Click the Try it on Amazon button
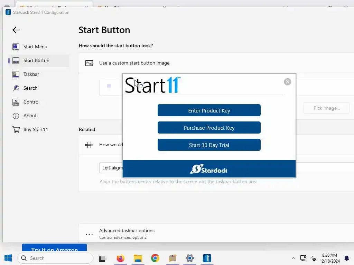The image size is (354, 265). [54, 247]
